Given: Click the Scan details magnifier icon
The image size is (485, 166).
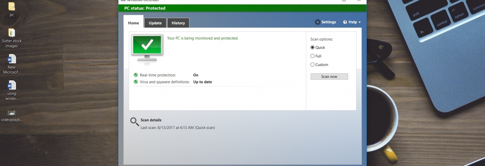Looking at the screenshot, I should tap(134, 122).
